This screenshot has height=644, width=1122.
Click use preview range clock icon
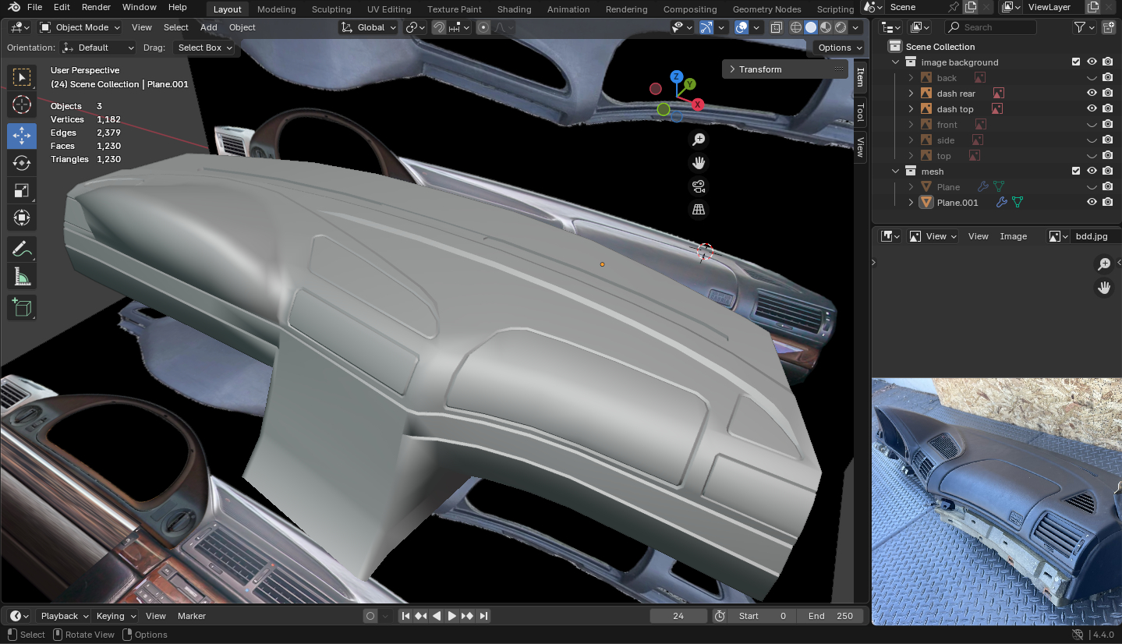(720, 616)
